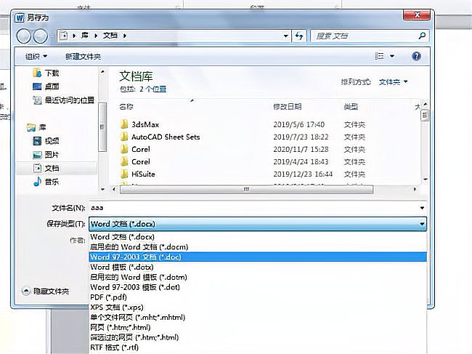The height and width of the screenshot is (354, 472).
Task: Sort by 类型 column header
Action: [x=351, y=107]
